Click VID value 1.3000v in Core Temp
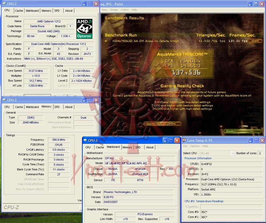Screen dimensions: 266x223 click(x=231, y=195)
